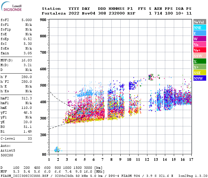Select the NNE cyan legend swatch

click(x=200, y=28)
